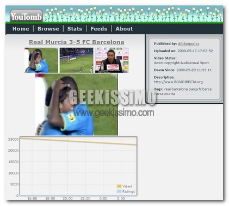Viewport: 229px width, 206px height.
Task: Click the orange views line in chart
Action: pyautogui.click(x=78, y=141)
